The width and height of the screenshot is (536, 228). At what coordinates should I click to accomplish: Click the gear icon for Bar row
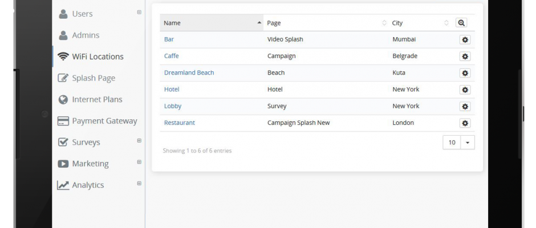465,40
